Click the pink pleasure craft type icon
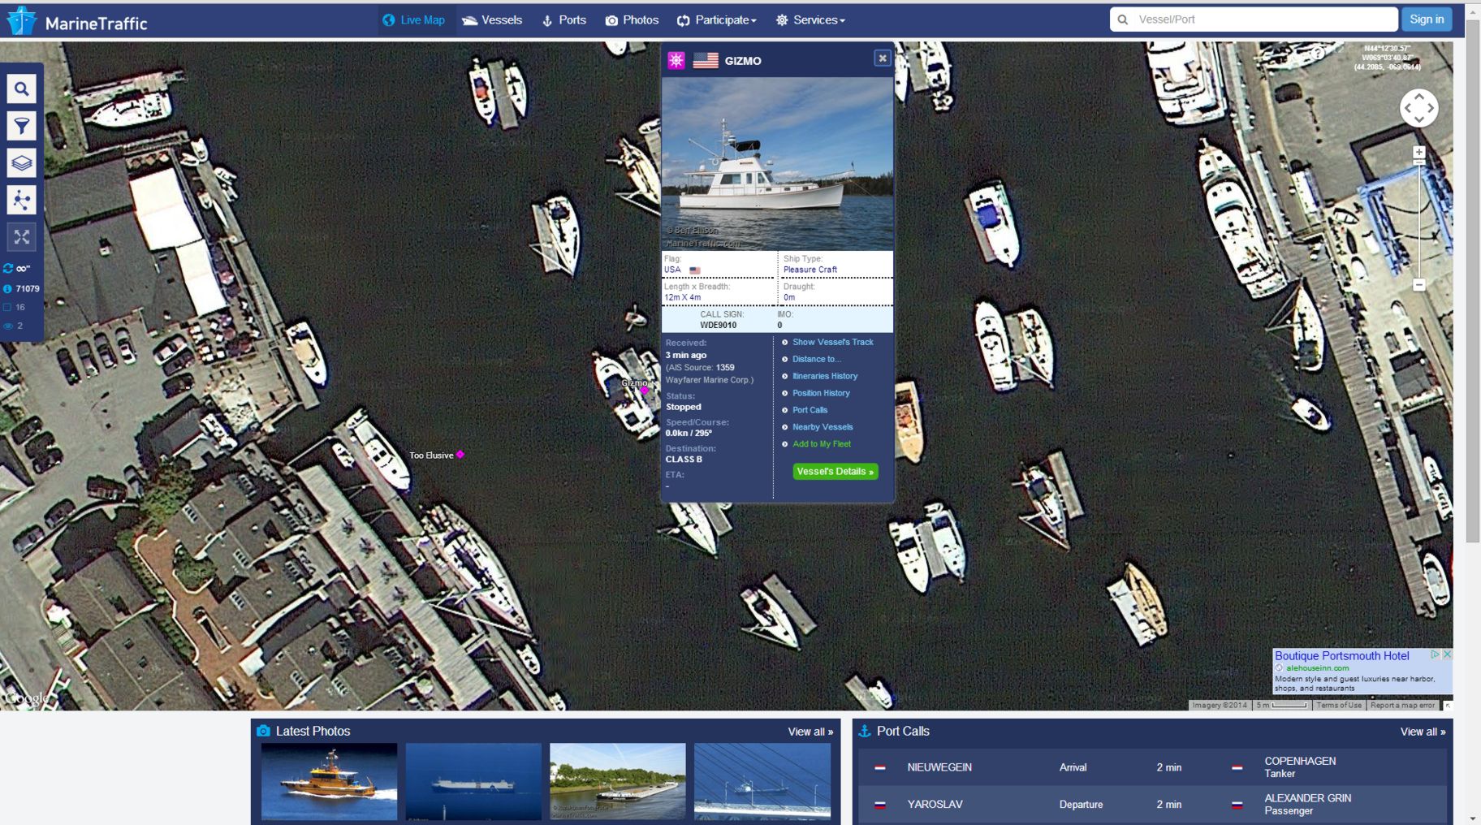Image resolution: width=1481 pixels, height=825 pixels. [676, 60]
